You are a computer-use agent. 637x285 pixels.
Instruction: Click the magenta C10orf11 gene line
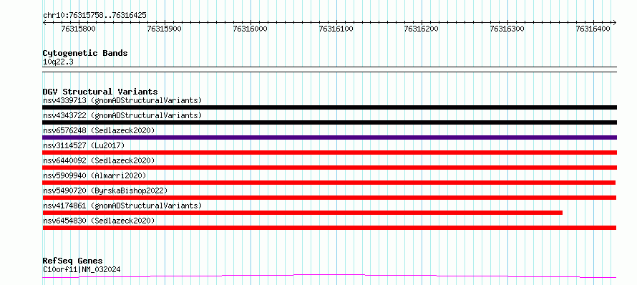329,276
